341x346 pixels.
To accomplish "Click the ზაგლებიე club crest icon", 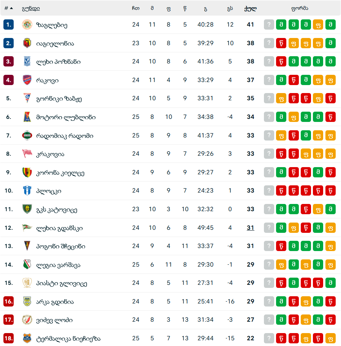I will point(27,25).
